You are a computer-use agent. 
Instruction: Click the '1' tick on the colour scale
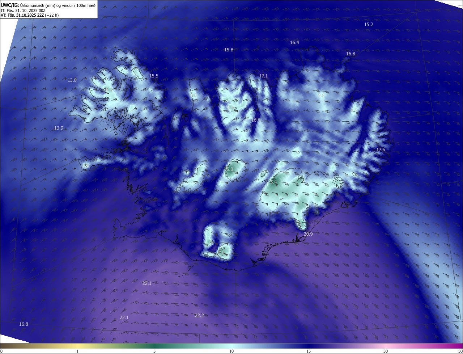77,351
